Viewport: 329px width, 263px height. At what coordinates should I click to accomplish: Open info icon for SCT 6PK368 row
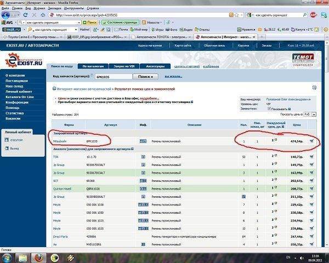coord(143,179)
